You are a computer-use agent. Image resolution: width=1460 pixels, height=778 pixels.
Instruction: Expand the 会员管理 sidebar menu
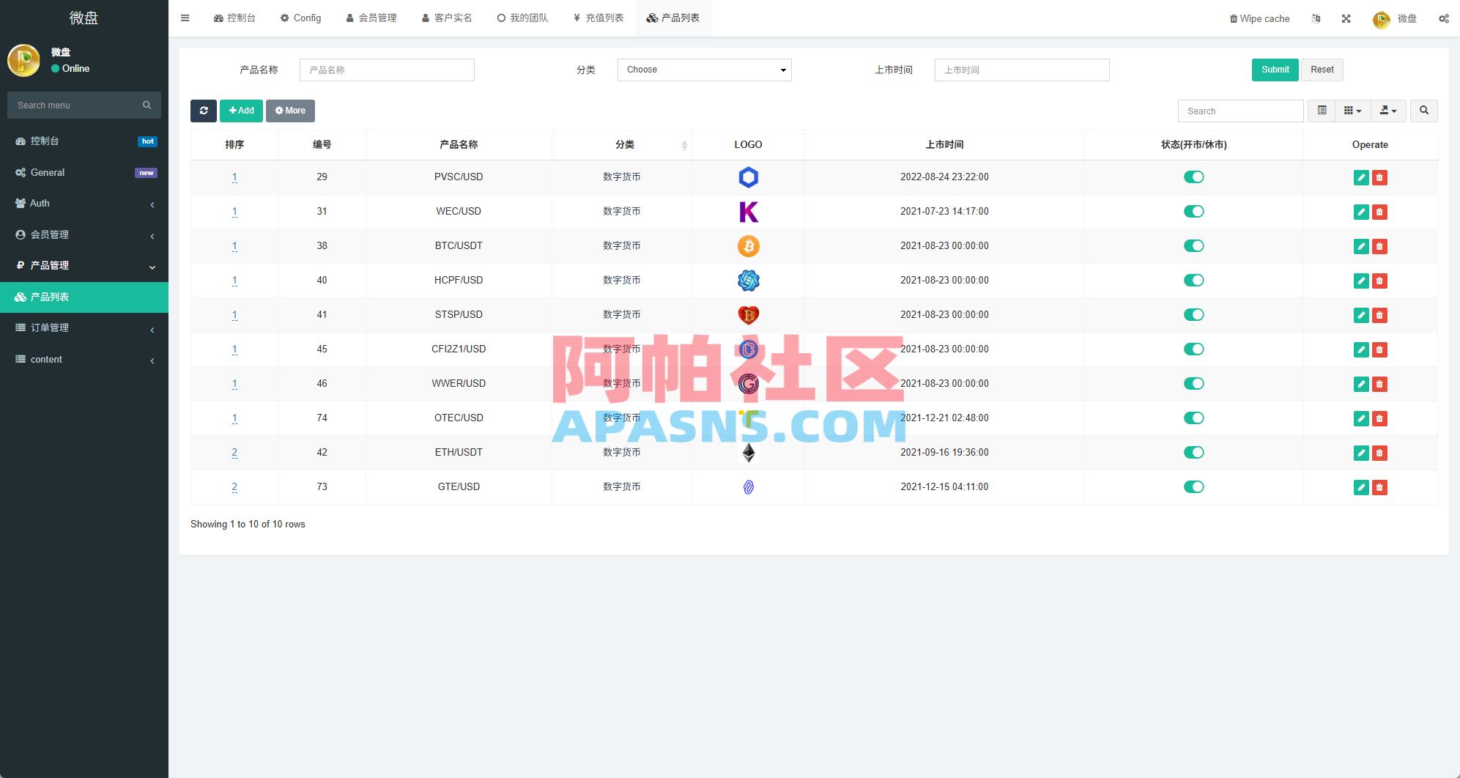[x=84, y=234]
